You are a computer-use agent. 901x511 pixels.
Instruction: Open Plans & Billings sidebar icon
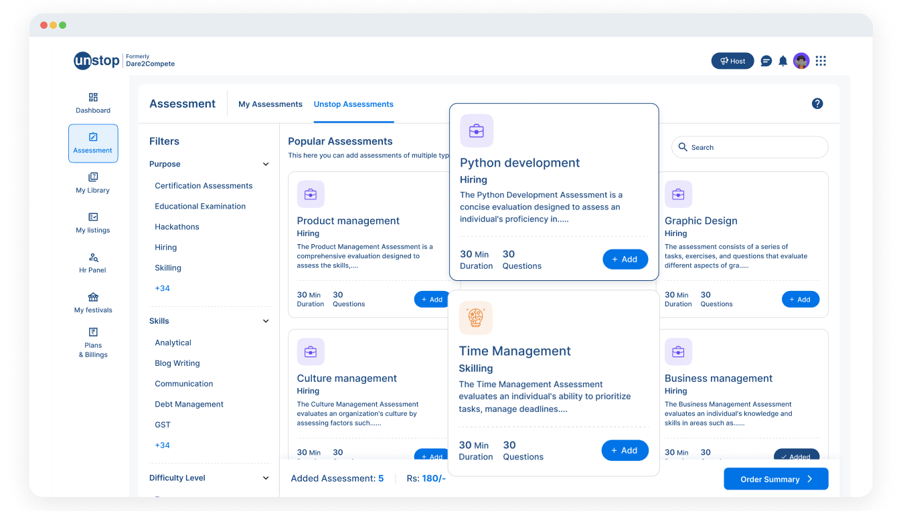93,332
